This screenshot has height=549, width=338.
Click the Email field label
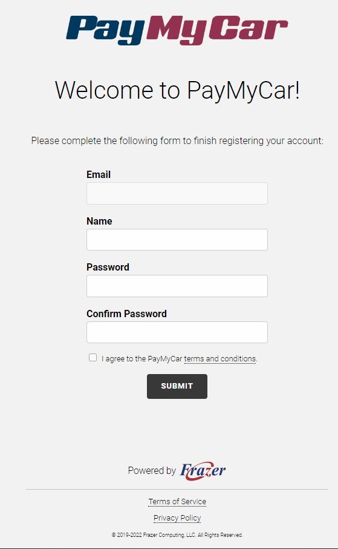click(99, 174)
